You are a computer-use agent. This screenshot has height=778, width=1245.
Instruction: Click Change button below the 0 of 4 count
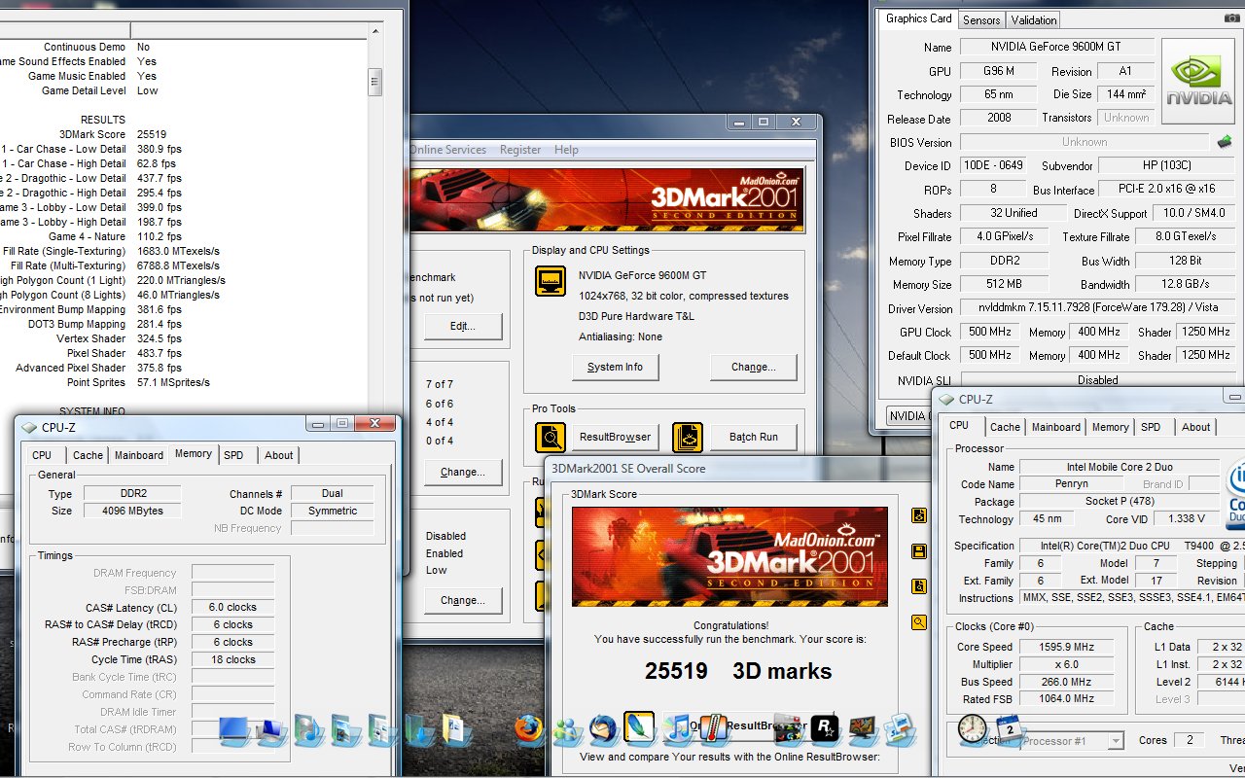(x=463, y=472)
